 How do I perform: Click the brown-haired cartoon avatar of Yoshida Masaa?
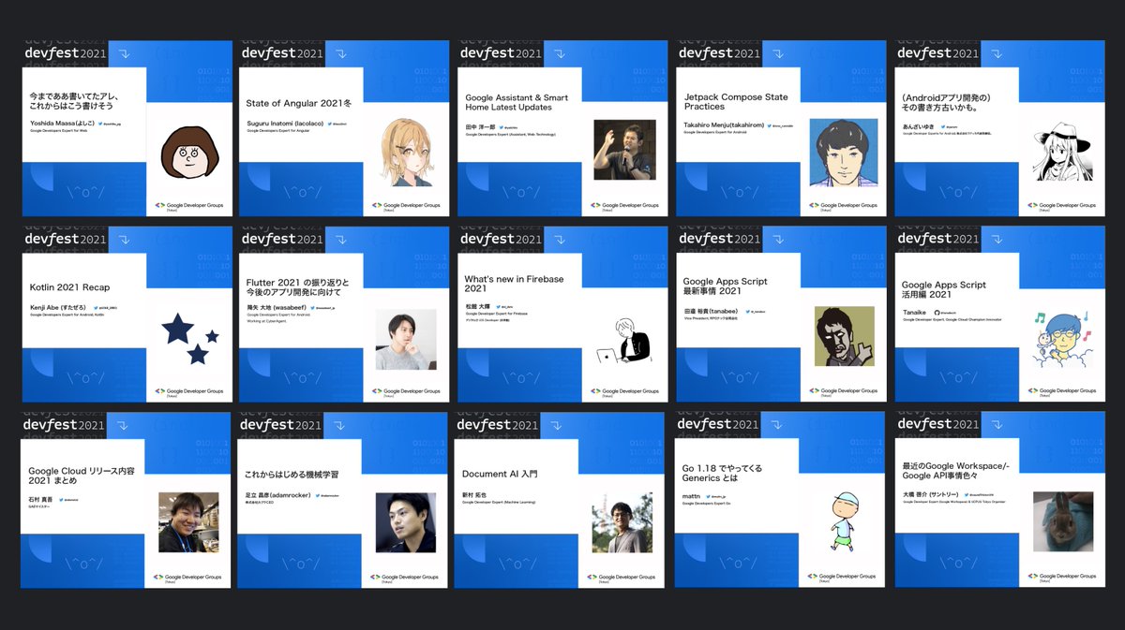191,153
